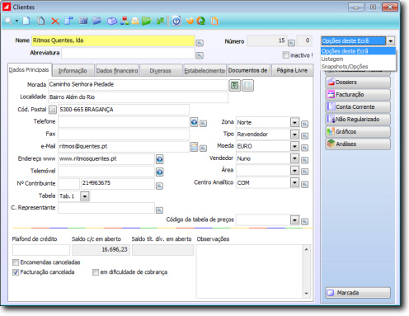The image size is (409, 316).
Task: Click the magnifier search icon in toolbar
Action: point(9,21)
